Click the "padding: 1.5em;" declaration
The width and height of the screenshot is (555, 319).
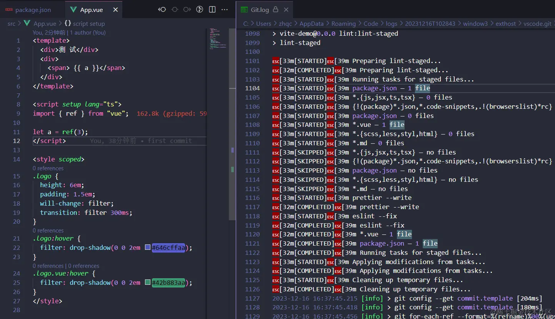(68, 194)
